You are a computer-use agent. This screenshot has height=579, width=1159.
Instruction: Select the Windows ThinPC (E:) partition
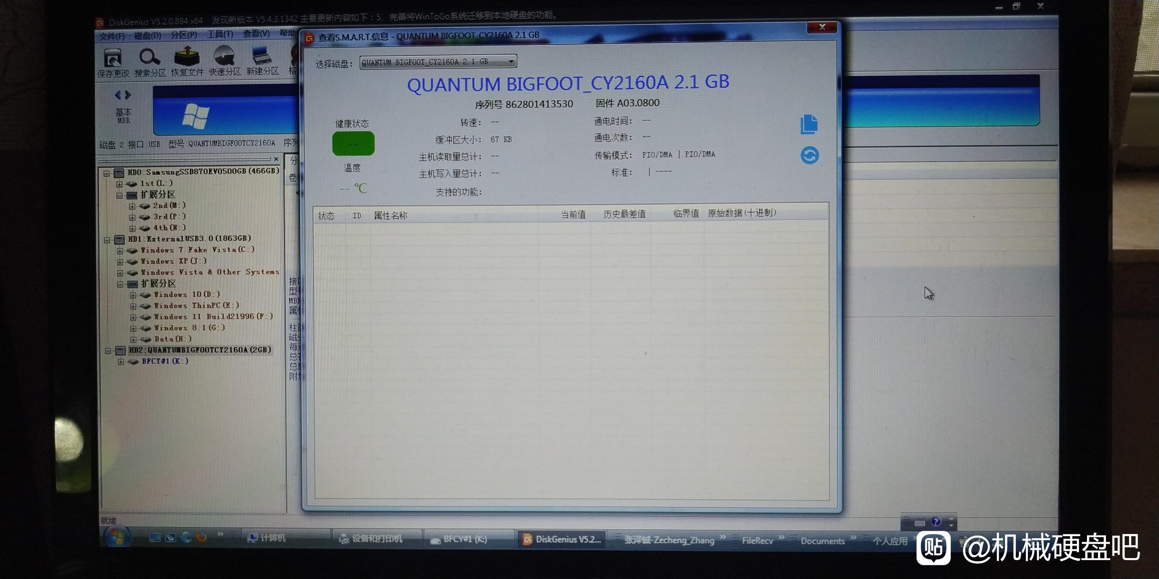196,306
